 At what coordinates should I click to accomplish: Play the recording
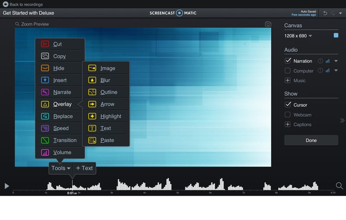tap(7, 186)
